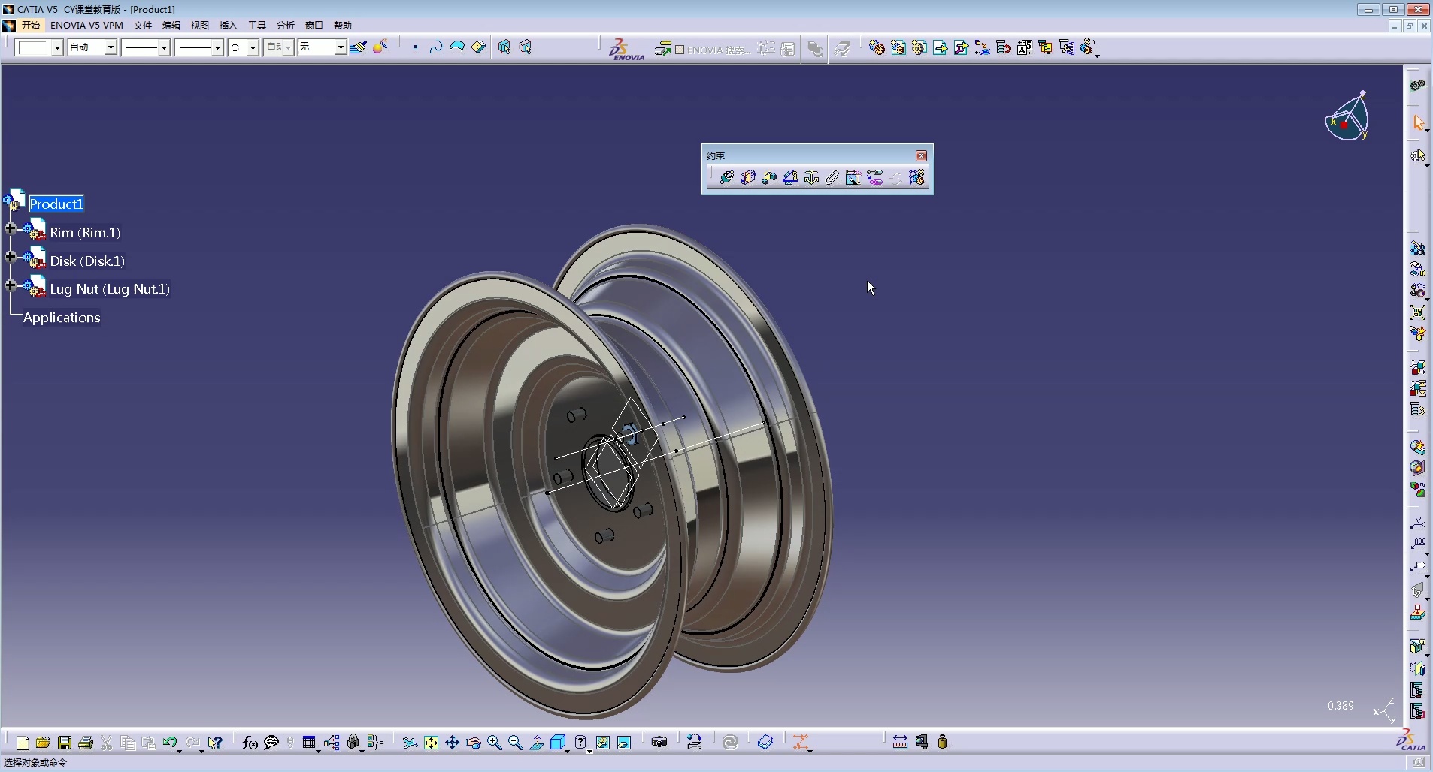
Task: Expand the Rim (Rim.1) tree node
Action: [x=11, y=228]
